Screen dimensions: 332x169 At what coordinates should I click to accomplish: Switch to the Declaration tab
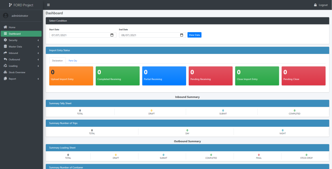tap(57, 61)
